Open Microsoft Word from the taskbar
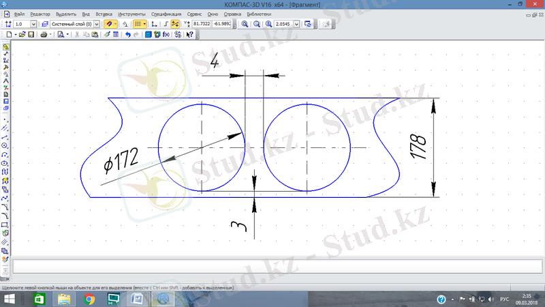The image size is (545, 307). coord(137,299)
